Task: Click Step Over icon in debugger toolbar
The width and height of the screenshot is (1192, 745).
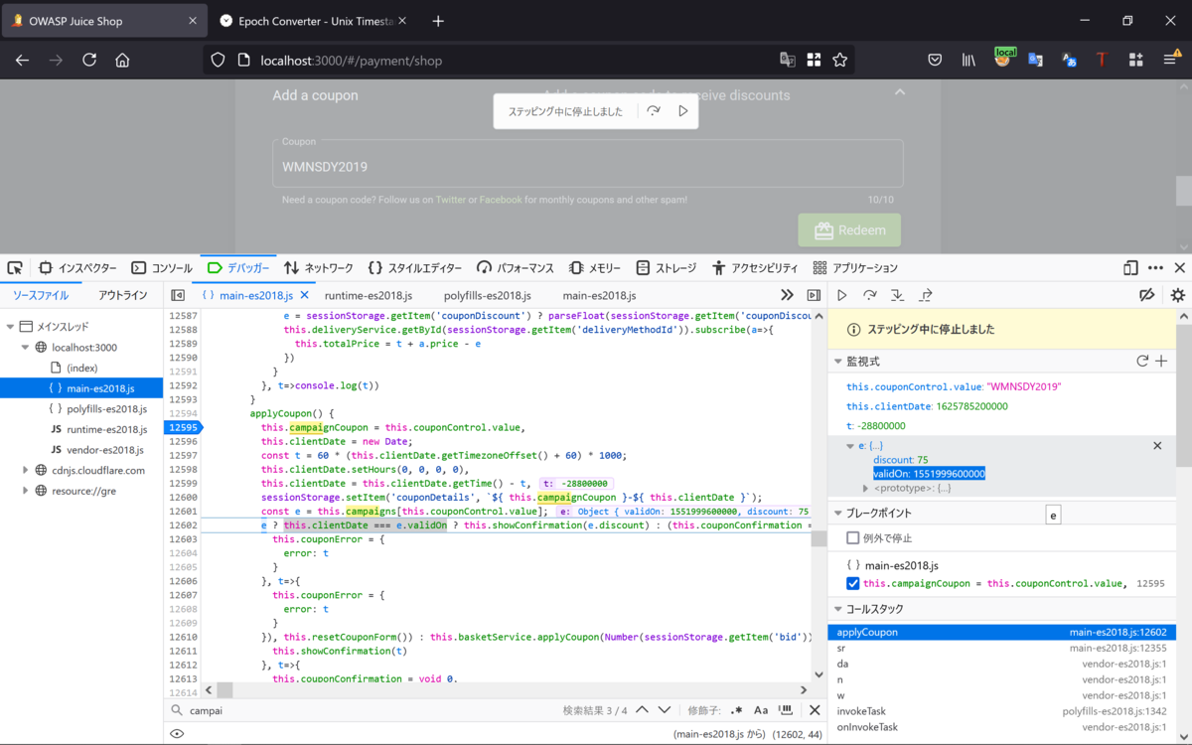Action: tap(870, 295)
